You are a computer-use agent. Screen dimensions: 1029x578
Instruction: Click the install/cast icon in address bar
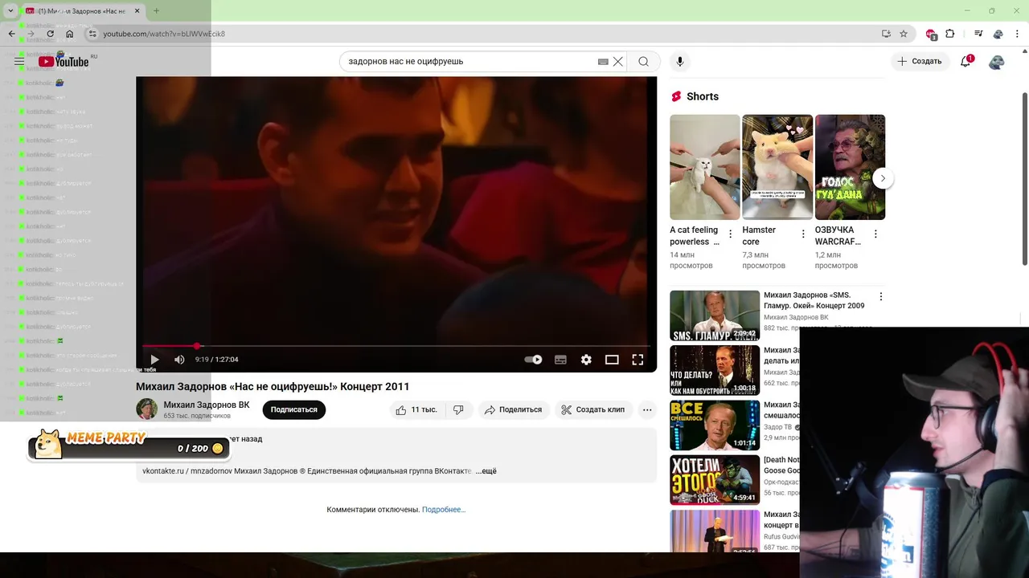(886, 34)
